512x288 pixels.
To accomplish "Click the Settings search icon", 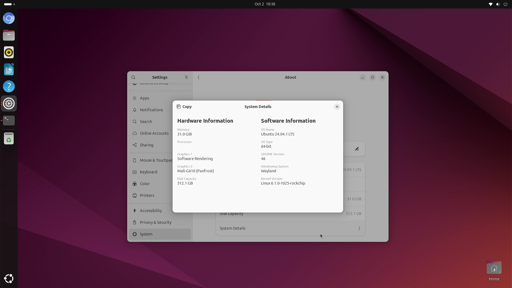I will click(x=133, y=77).
